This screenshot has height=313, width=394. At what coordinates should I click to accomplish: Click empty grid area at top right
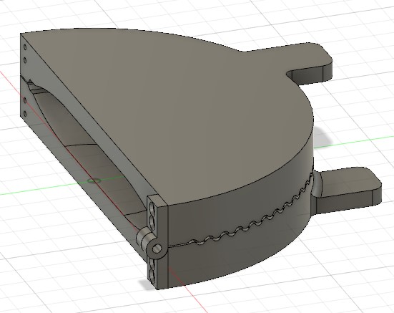pos(357,20)
